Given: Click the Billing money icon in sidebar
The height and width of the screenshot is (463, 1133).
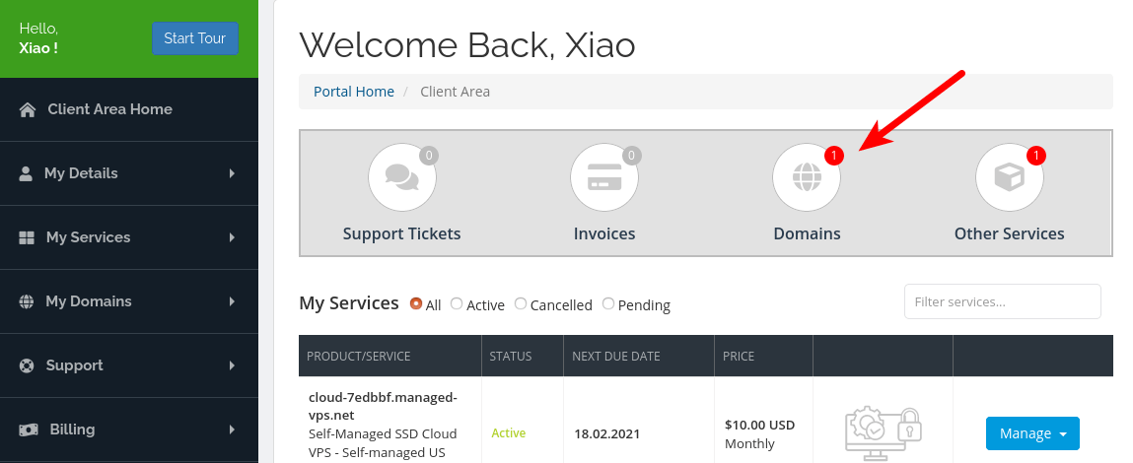Looking at the screenshot, I should point(30,430).
